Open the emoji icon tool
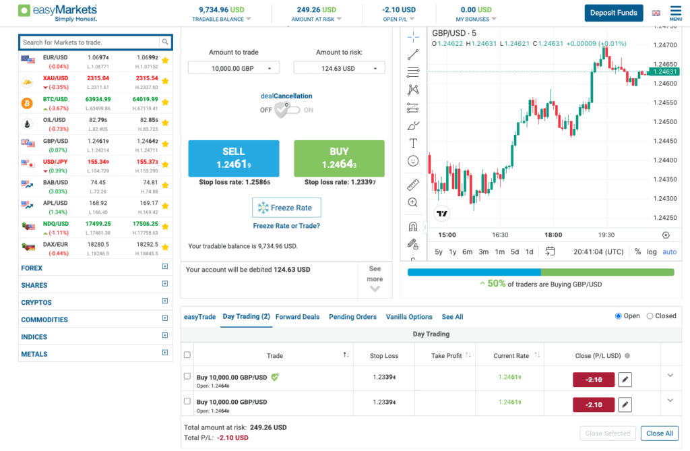 (413, 160)
